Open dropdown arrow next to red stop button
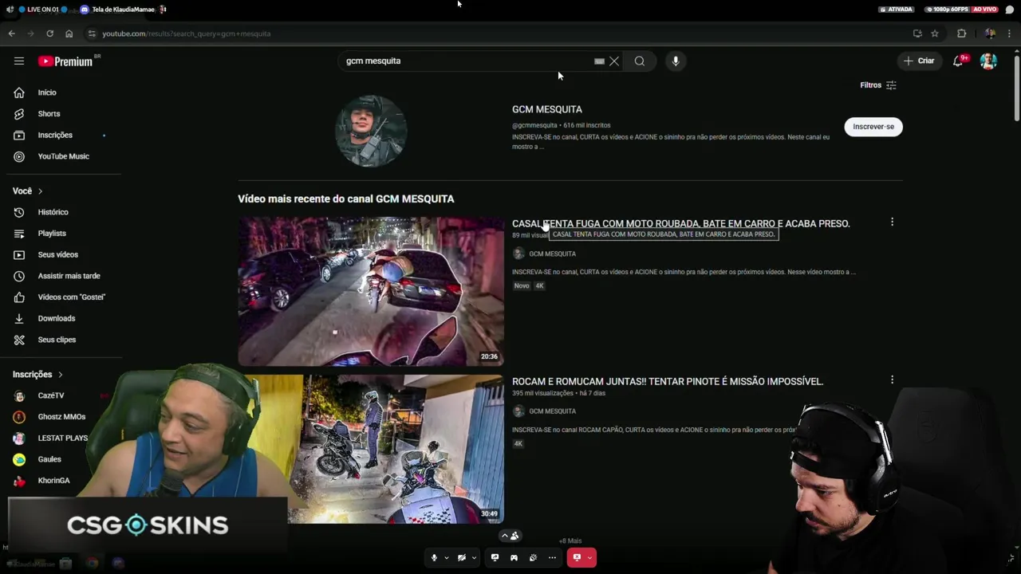 pyautogui.click(x=590, y=557)
